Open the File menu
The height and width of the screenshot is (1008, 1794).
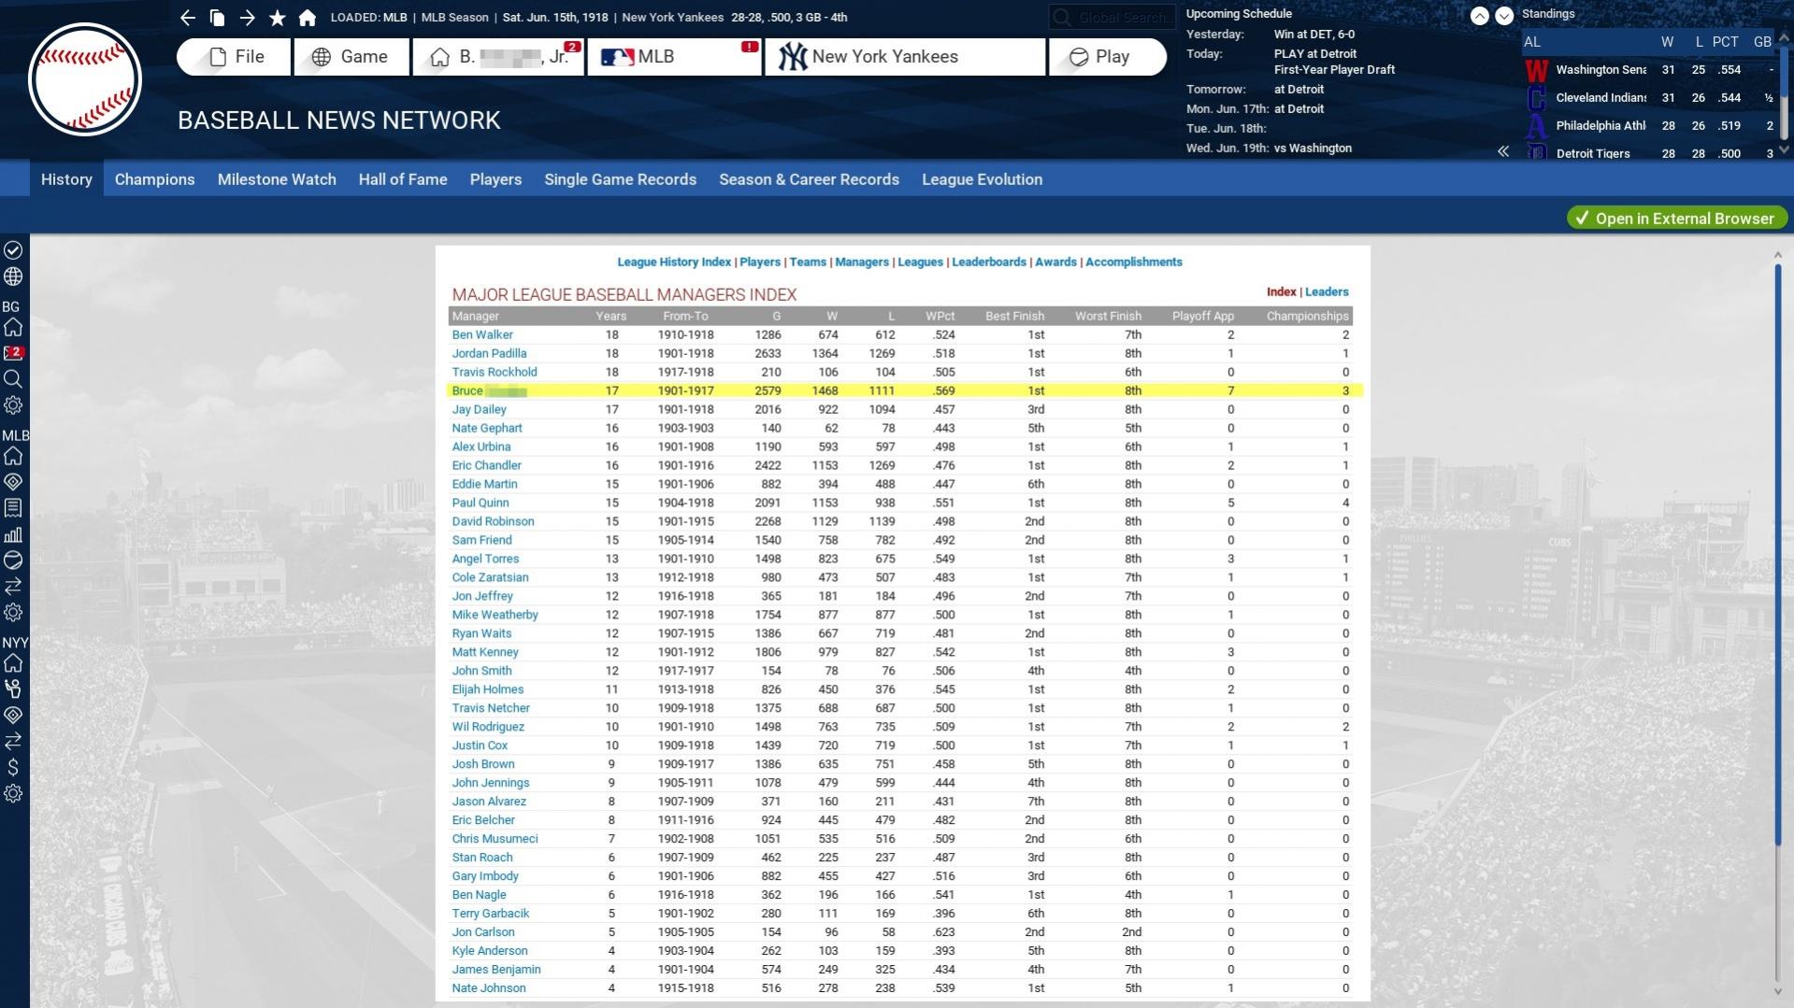pos(234,57)
